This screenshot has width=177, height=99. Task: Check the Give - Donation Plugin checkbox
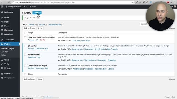25,66
